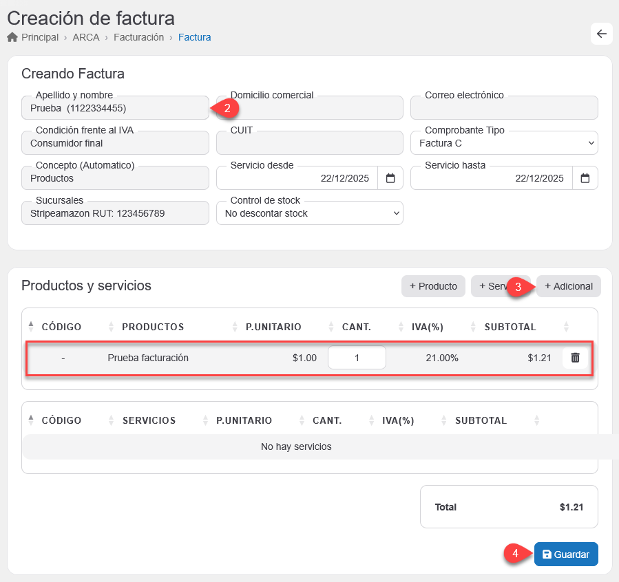This screenshot has width=619, height=582.
Task: Sort services by P.Unitario column
Action: pos(244,420)
